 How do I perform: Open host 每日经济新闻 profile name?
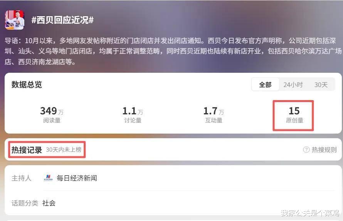[x=77, y=178]
